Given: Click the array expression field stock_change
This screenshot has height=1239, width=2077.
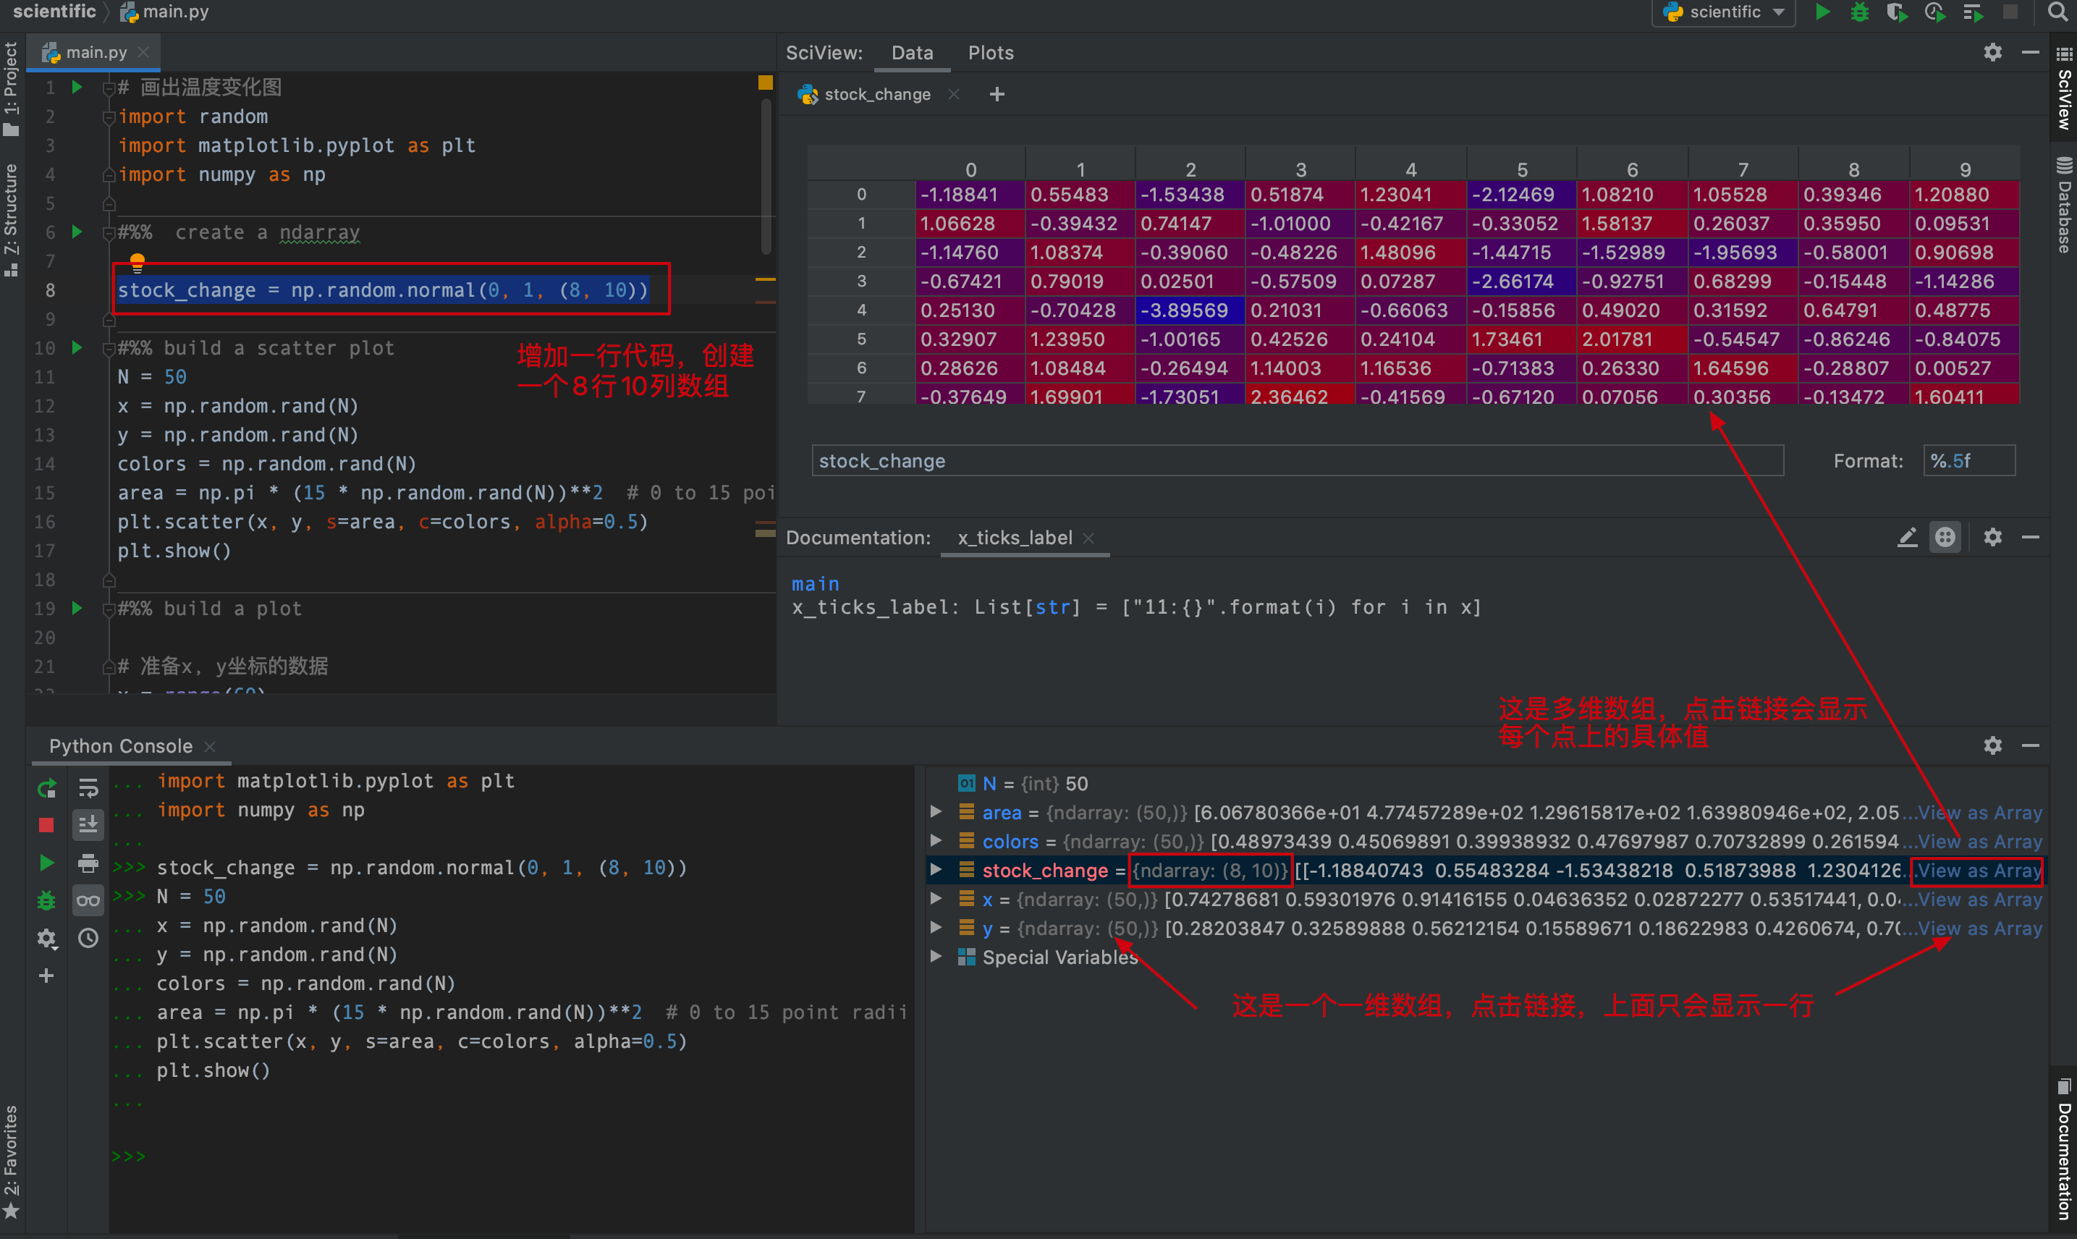Looking at the screenshot, I should click(1298, 461).
